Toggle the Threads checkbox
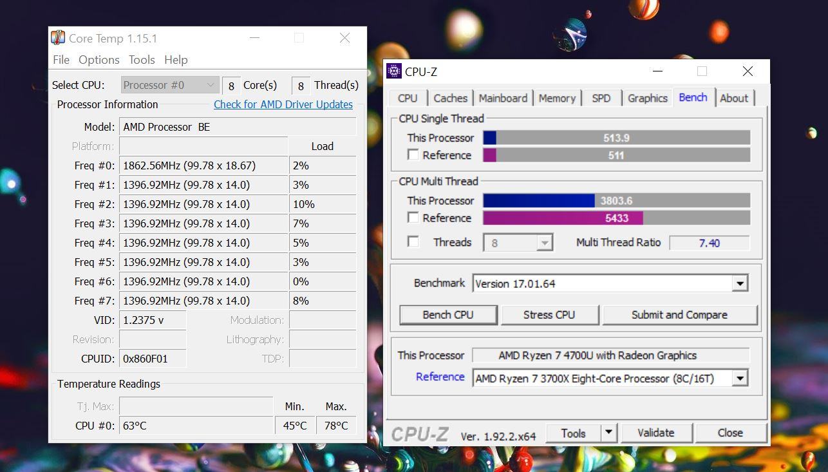Image resolution: width=828 pixels, height=472 pixels. point(413,242)
